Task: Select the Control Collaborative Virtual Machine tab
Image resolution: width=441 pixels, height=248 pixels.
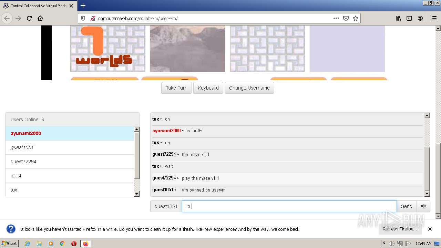Action: (x=38, y=6)
